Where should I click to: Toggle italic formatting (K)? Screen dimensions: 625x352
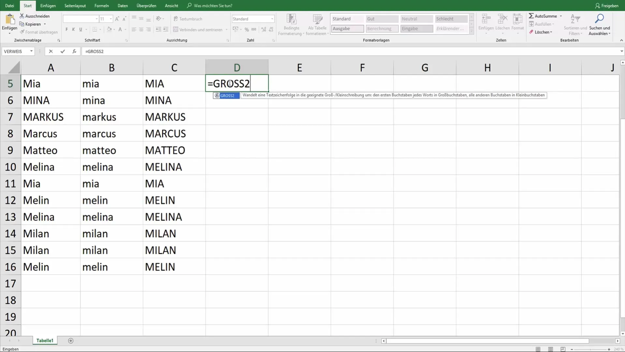click(73, 29)
